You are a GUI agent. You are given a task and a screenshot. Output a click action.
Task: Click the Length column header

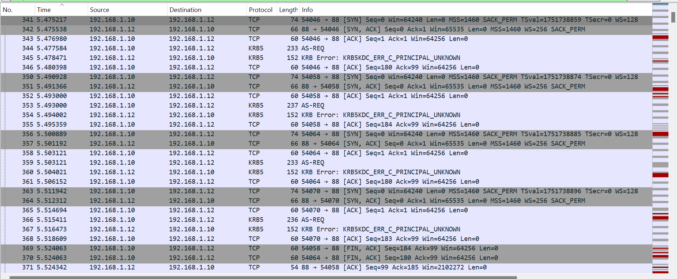coord(288,10)
